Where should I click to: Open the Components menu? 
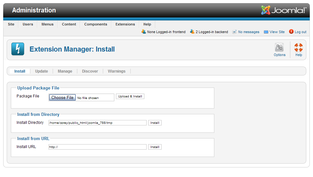point(95,24)
